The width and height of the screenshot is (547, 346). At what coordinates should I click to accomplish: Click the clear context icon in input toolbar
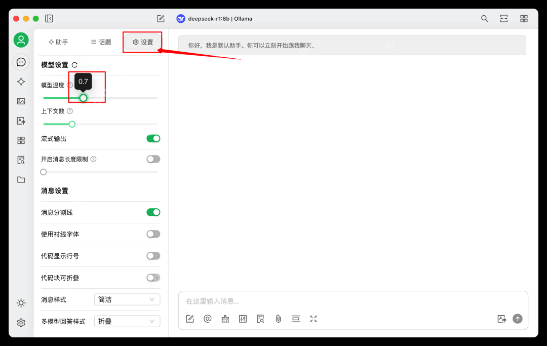point(296,319)
